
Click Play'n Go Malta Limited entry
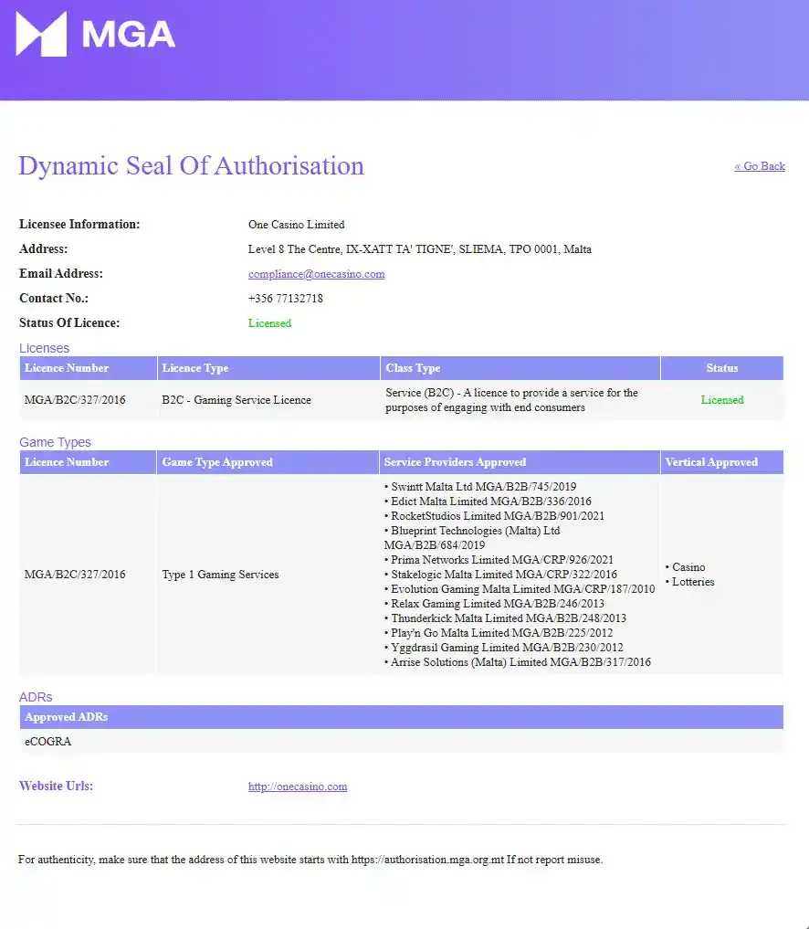click(x=499, y=633)
